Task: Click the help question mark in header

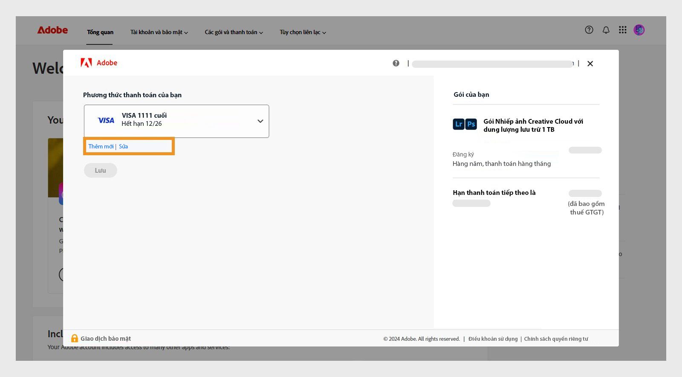Action: coord(589,30)
